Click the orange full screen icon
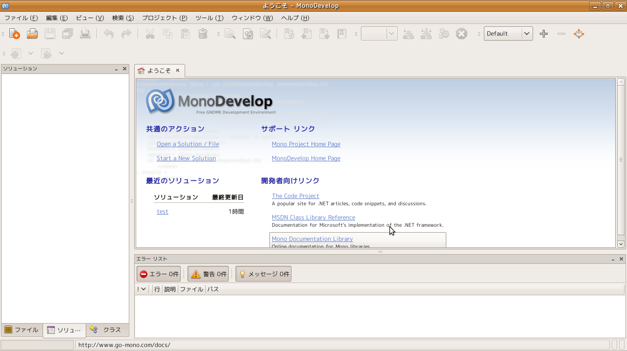This screenshot has height=351, width=627. [x=579, y=34]
